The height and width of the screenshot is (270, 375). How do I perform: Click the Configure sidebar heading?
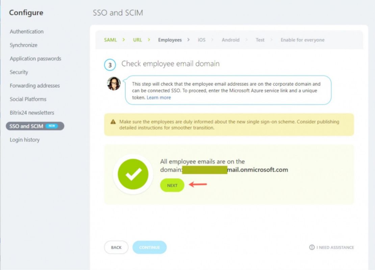pos(26,13)
